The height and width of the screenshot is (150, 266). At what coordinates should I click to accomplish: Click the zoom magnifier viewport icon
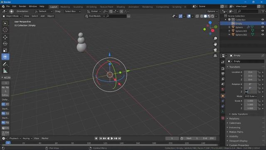pos(215,38)
